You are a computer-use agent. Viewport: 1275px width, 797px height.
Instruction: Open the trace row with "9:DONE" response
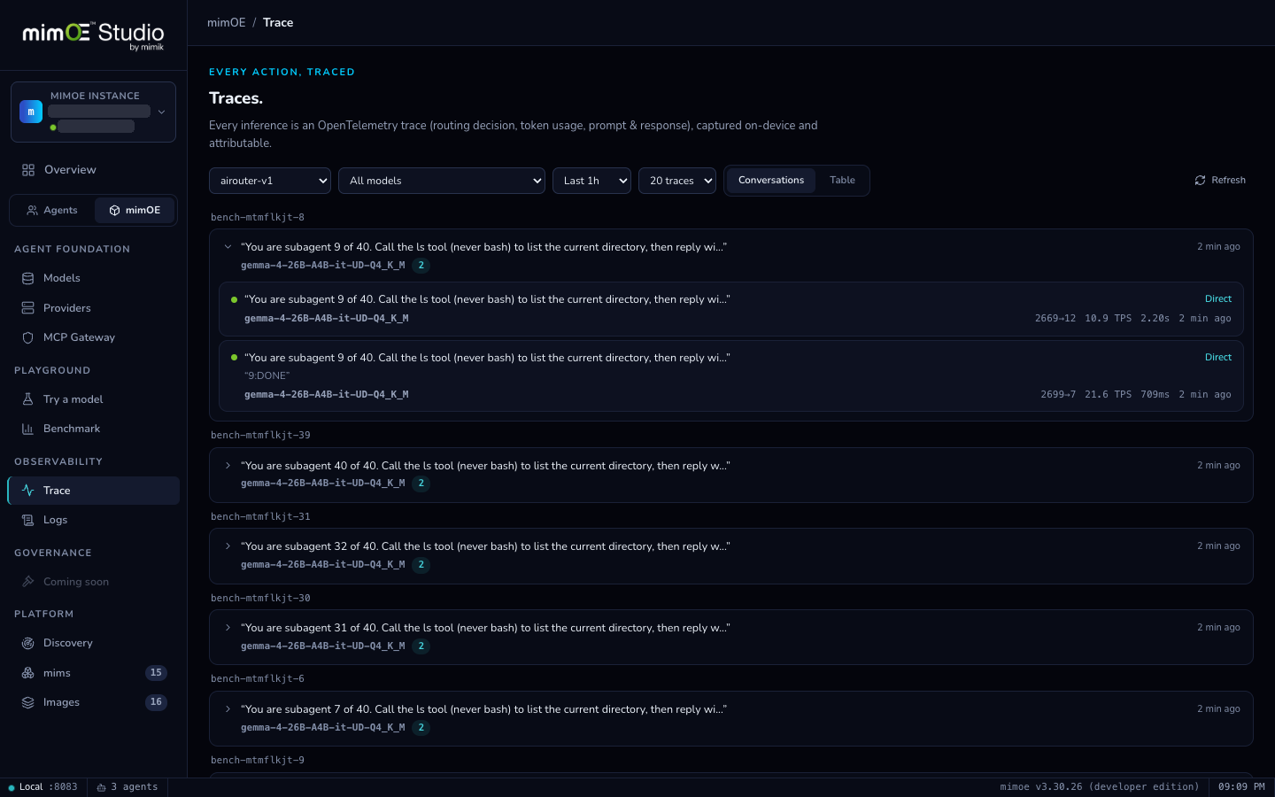(x=731, y=376)
